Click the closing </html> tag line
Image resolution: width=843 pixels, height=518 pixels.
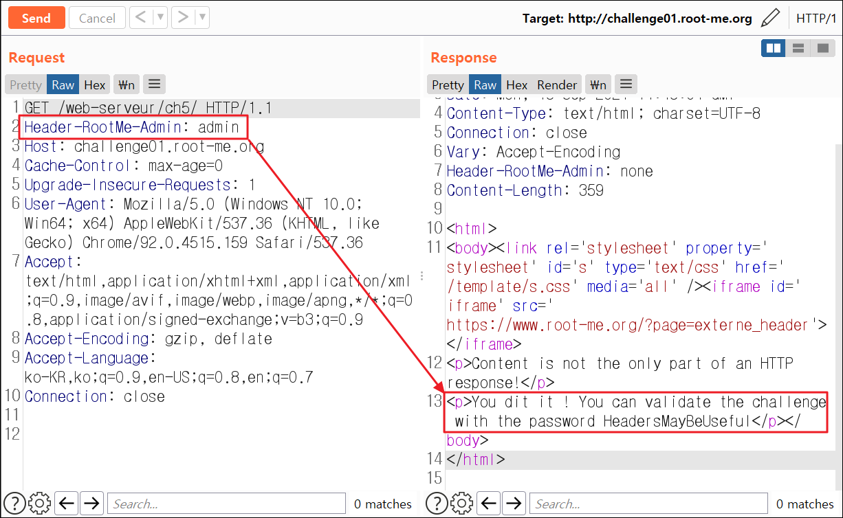tap(476, 460)
